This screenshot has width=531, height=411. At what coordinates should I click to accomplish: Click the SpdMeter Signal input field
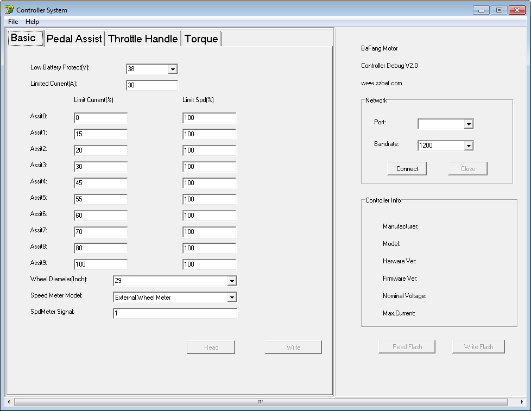[x=175, y=314]
